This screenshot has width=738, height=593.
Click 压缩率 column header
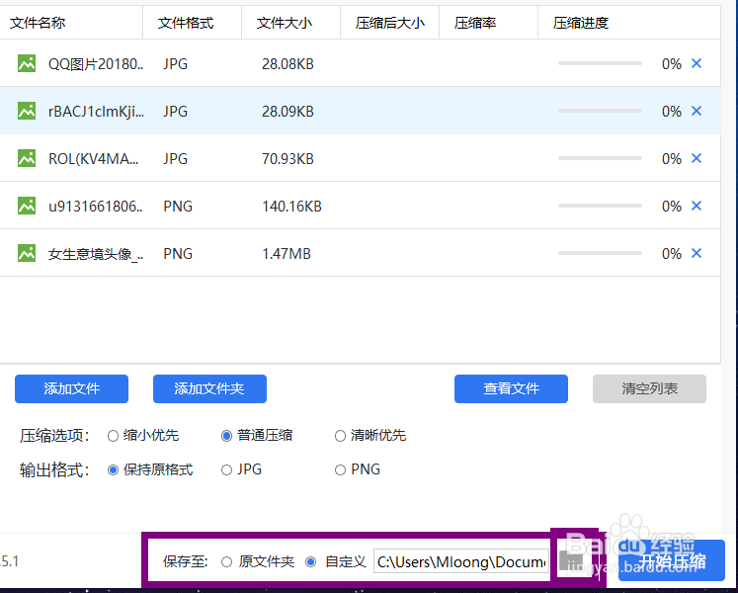[475, 23]
